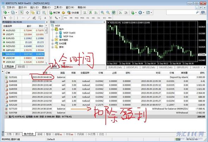Switch to the M15 timeframe
208x142 pixels.
click(77, 18)
